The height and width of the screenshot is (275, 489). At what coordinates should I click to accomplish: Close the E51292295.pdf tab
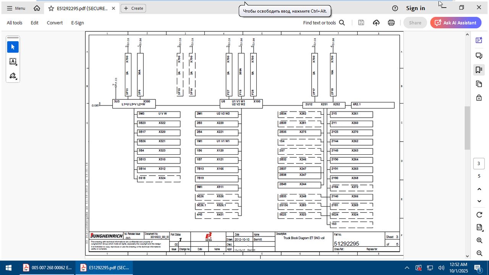pos(113,8)
